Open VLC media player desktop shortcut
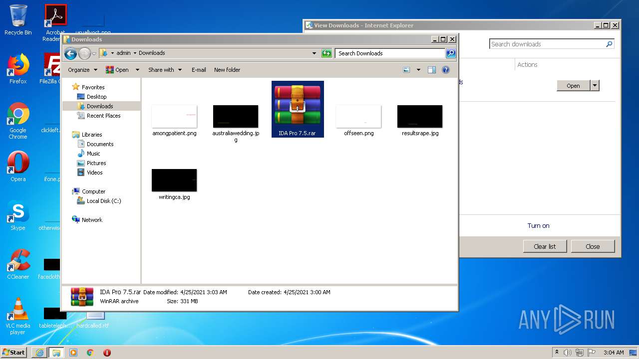639x359 pixels. pyautogui.click(x=18, y=316)
